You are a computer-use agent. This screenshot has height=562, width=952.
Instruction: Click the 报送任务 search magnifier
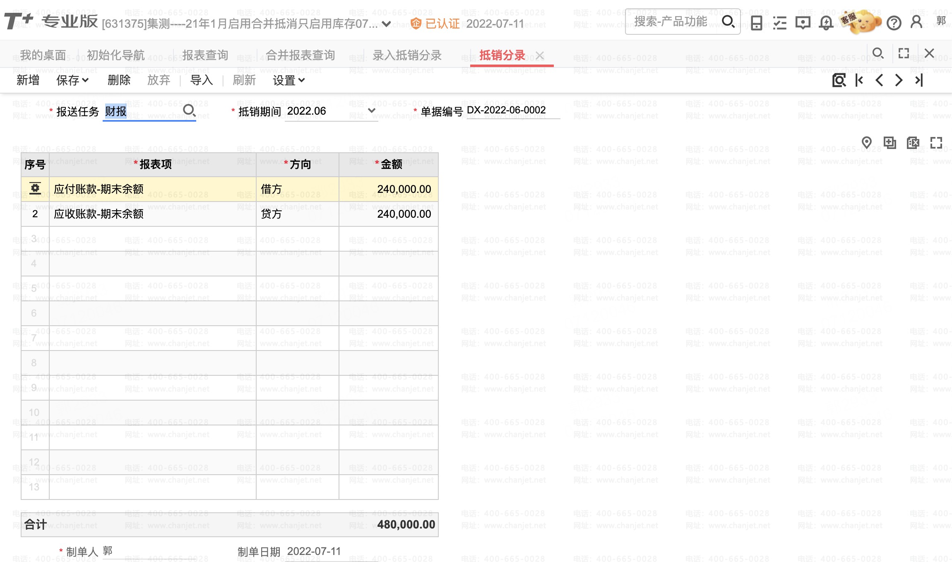pyautogui.click(x=189, y=110)
